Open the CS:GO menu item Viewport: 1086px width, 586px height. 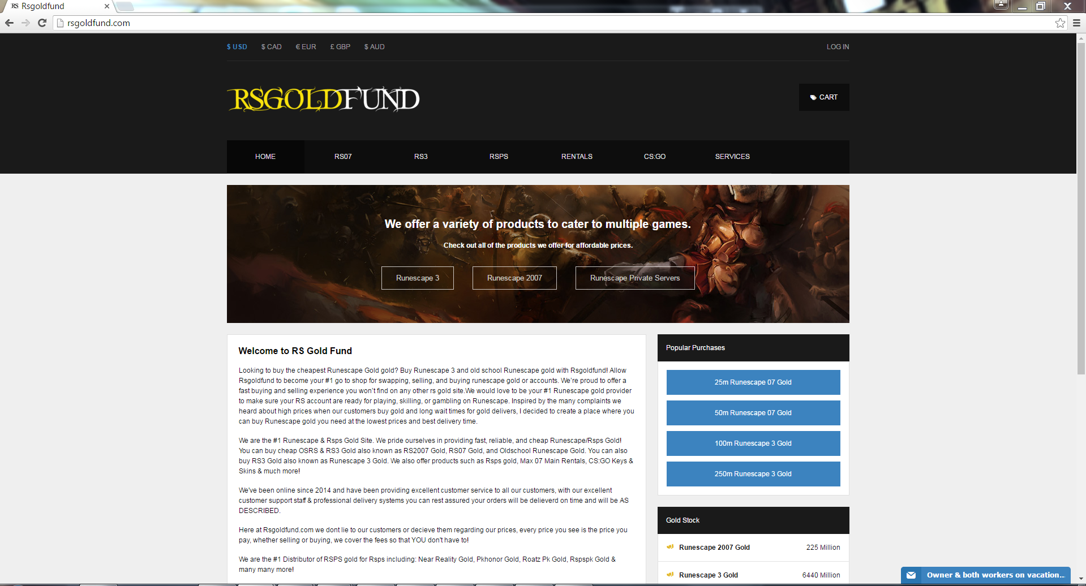(655, 157)
